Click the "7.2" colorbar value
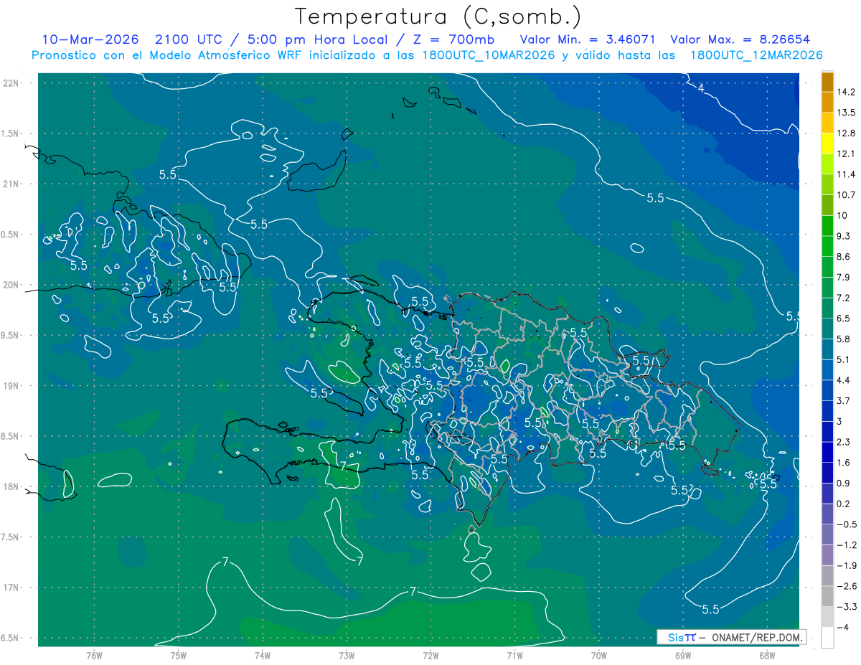 tap(844, 298)
